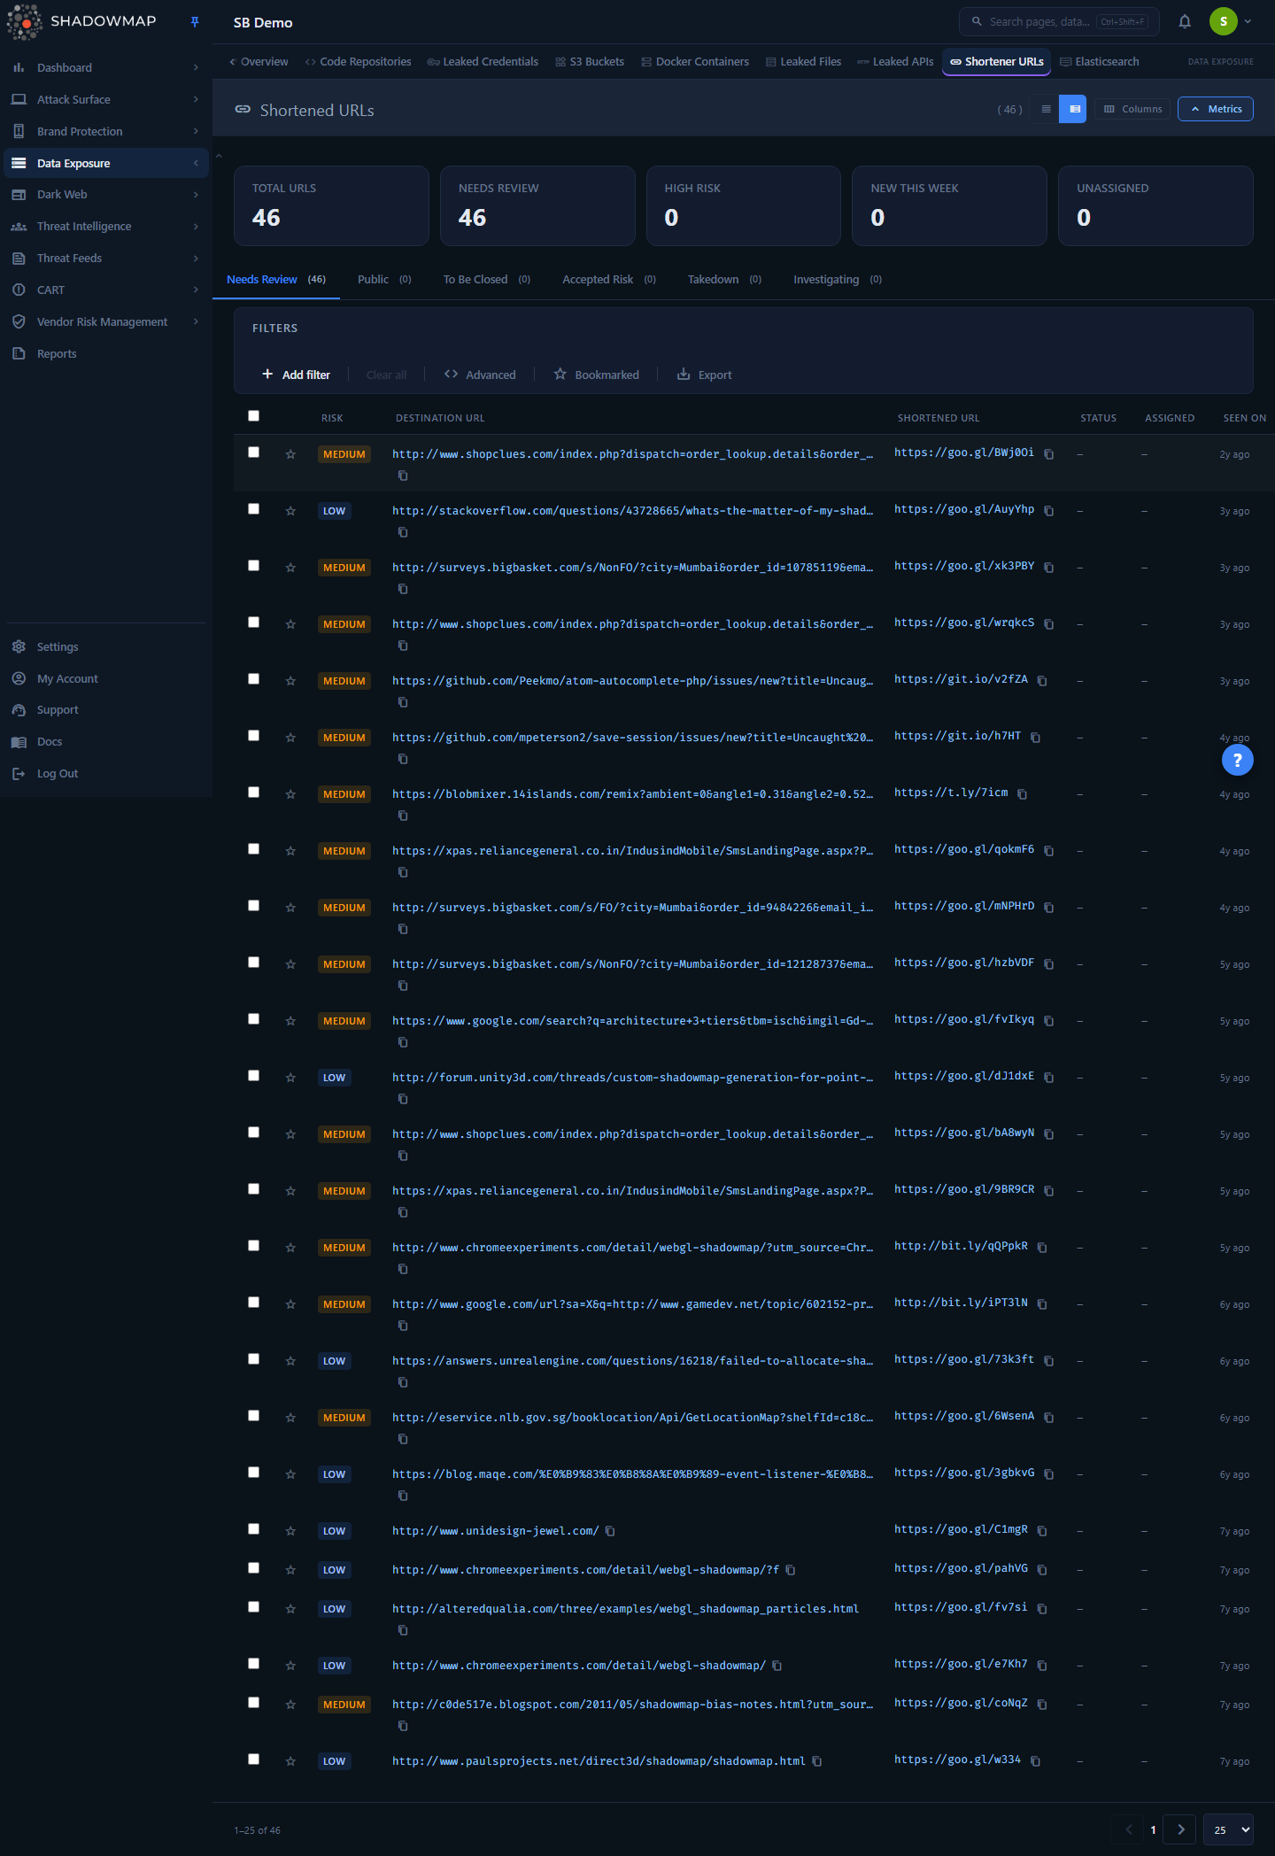Click the ShadowMap logo

81,22
